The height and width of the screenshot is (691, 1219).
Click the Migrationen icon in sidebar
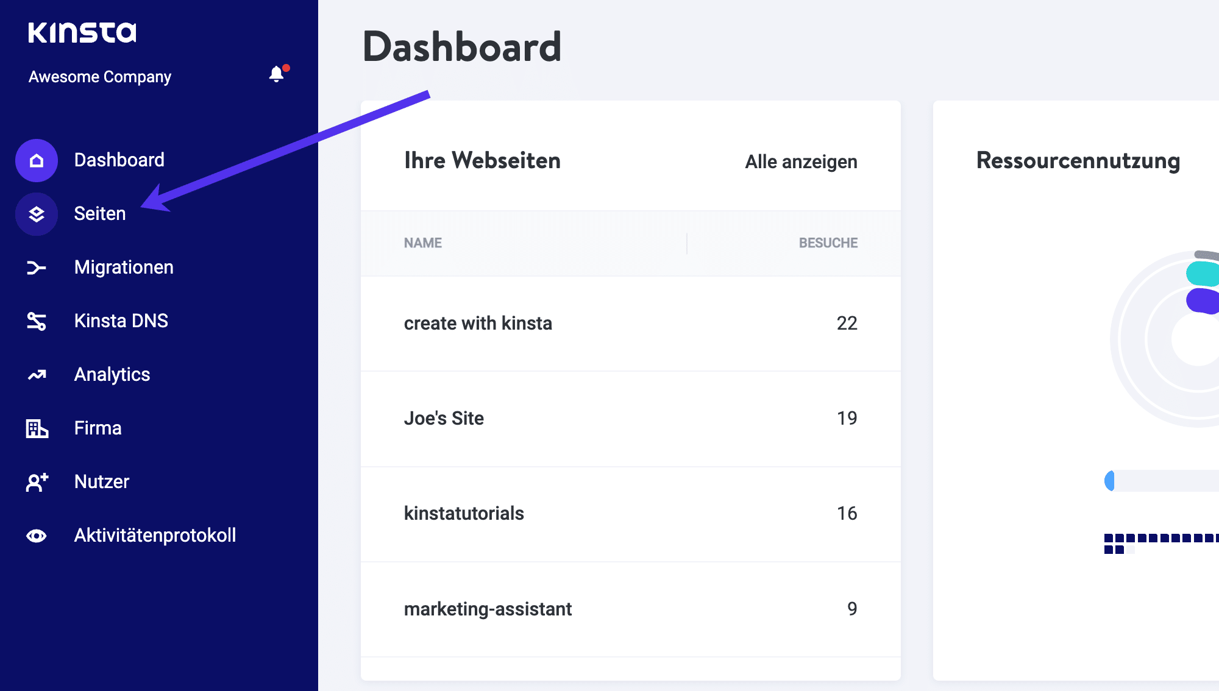[x=35, y=267]
